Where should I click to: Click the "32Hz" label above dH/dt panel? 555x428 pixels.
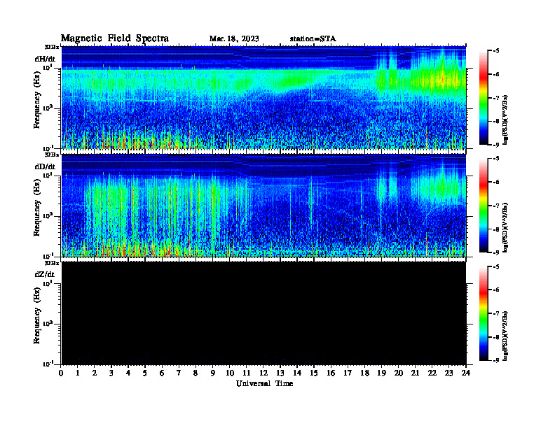pos(52,47)
